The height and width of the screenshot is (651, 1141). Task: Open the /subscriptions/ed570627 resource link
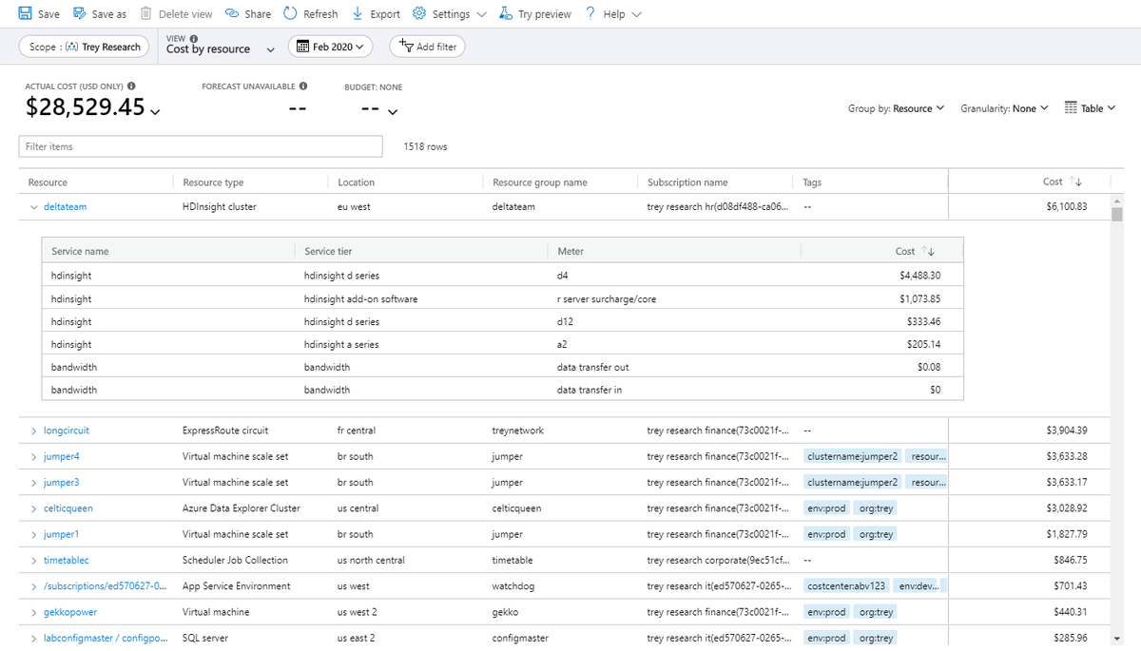(106, 586)
